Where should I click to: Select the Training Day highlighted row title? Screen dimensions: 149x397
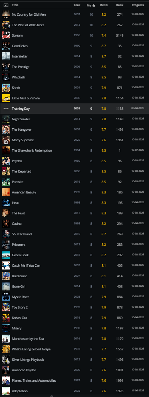(21, 109)
